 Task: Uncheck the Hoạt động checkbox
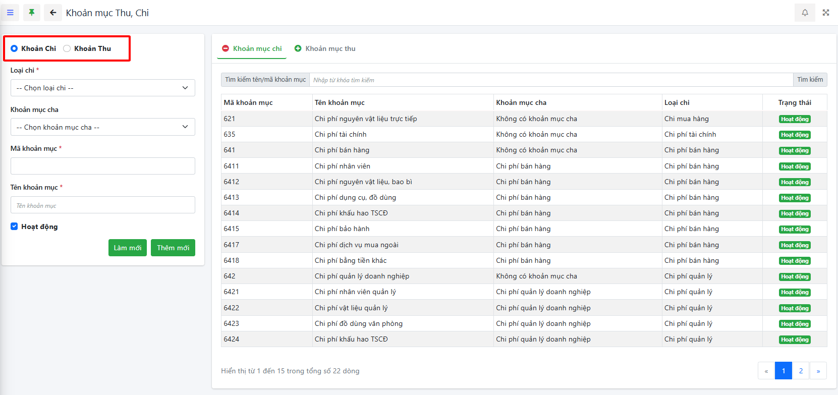14,227
